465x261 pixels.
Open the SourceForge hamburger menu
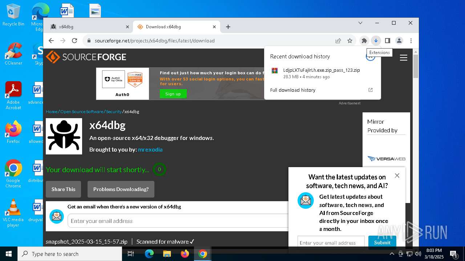tap(404, 58)
